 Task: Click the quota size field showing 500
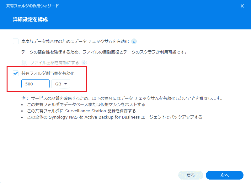point(35,84)
